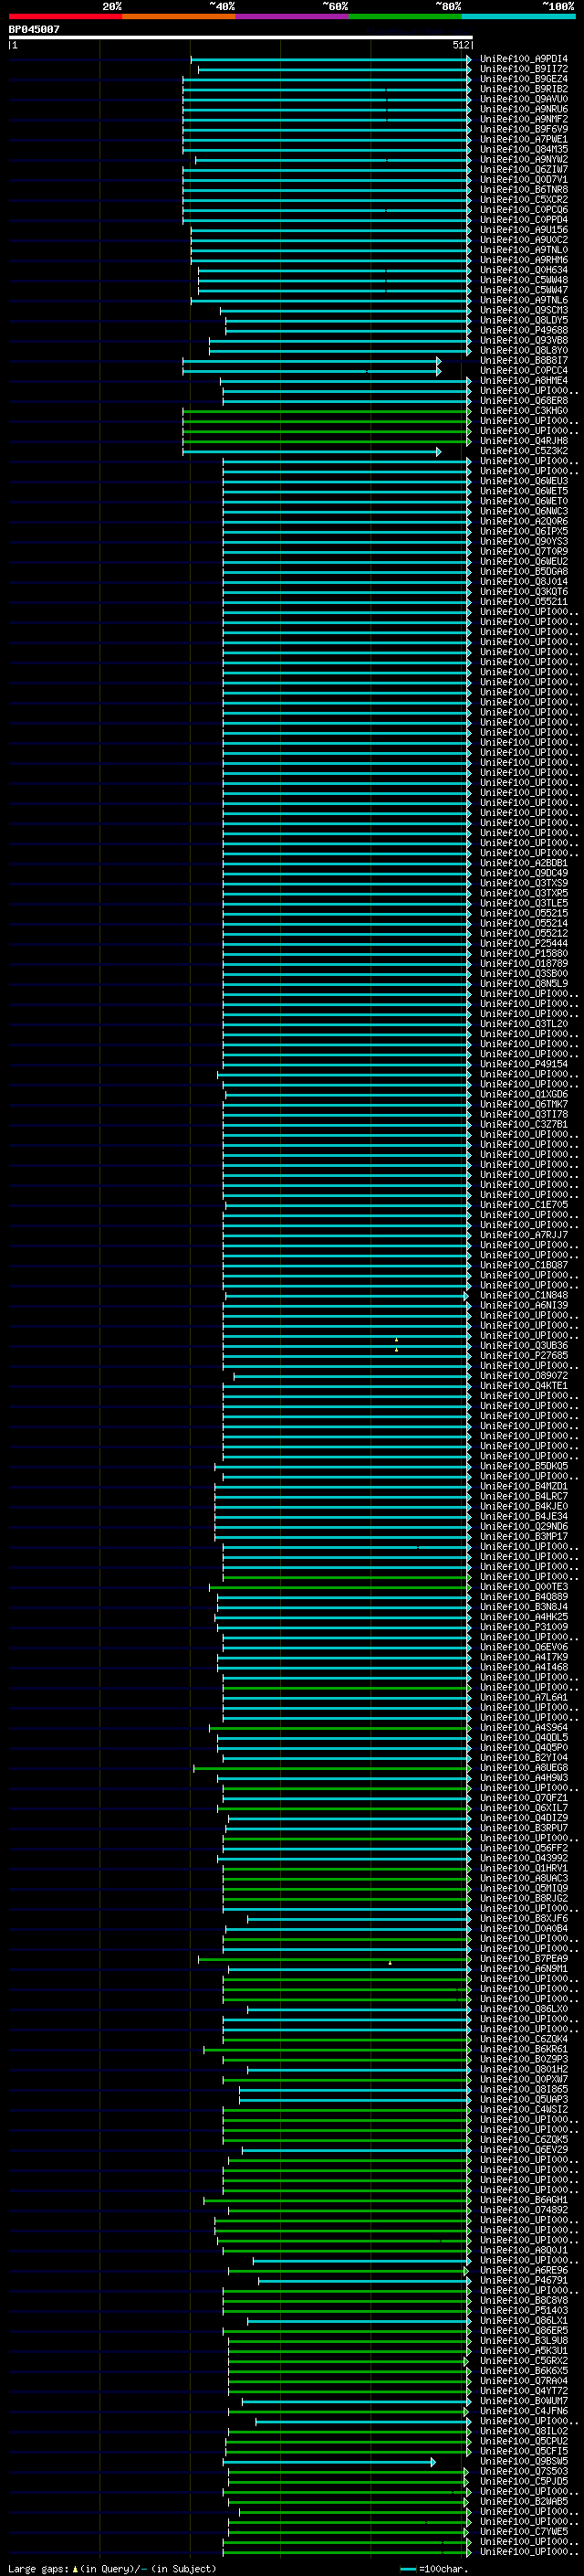The width and height of the screenshot is (584, 2576).
Task: Select the UniRef100_A2BDB1 entry
Action: click(524, 863)
